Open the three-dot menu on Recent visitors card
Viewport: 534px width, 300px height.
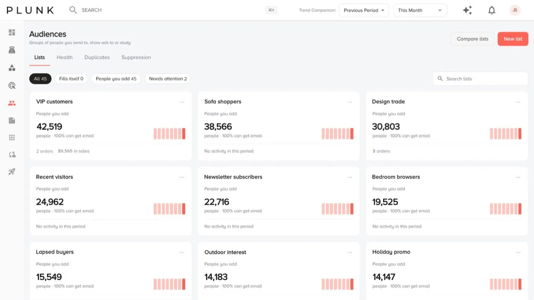point(182,177)
